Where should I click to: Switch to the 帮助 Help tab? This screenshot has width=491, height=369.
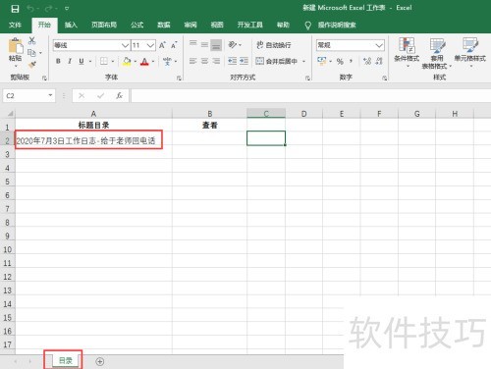coord(283,25)
